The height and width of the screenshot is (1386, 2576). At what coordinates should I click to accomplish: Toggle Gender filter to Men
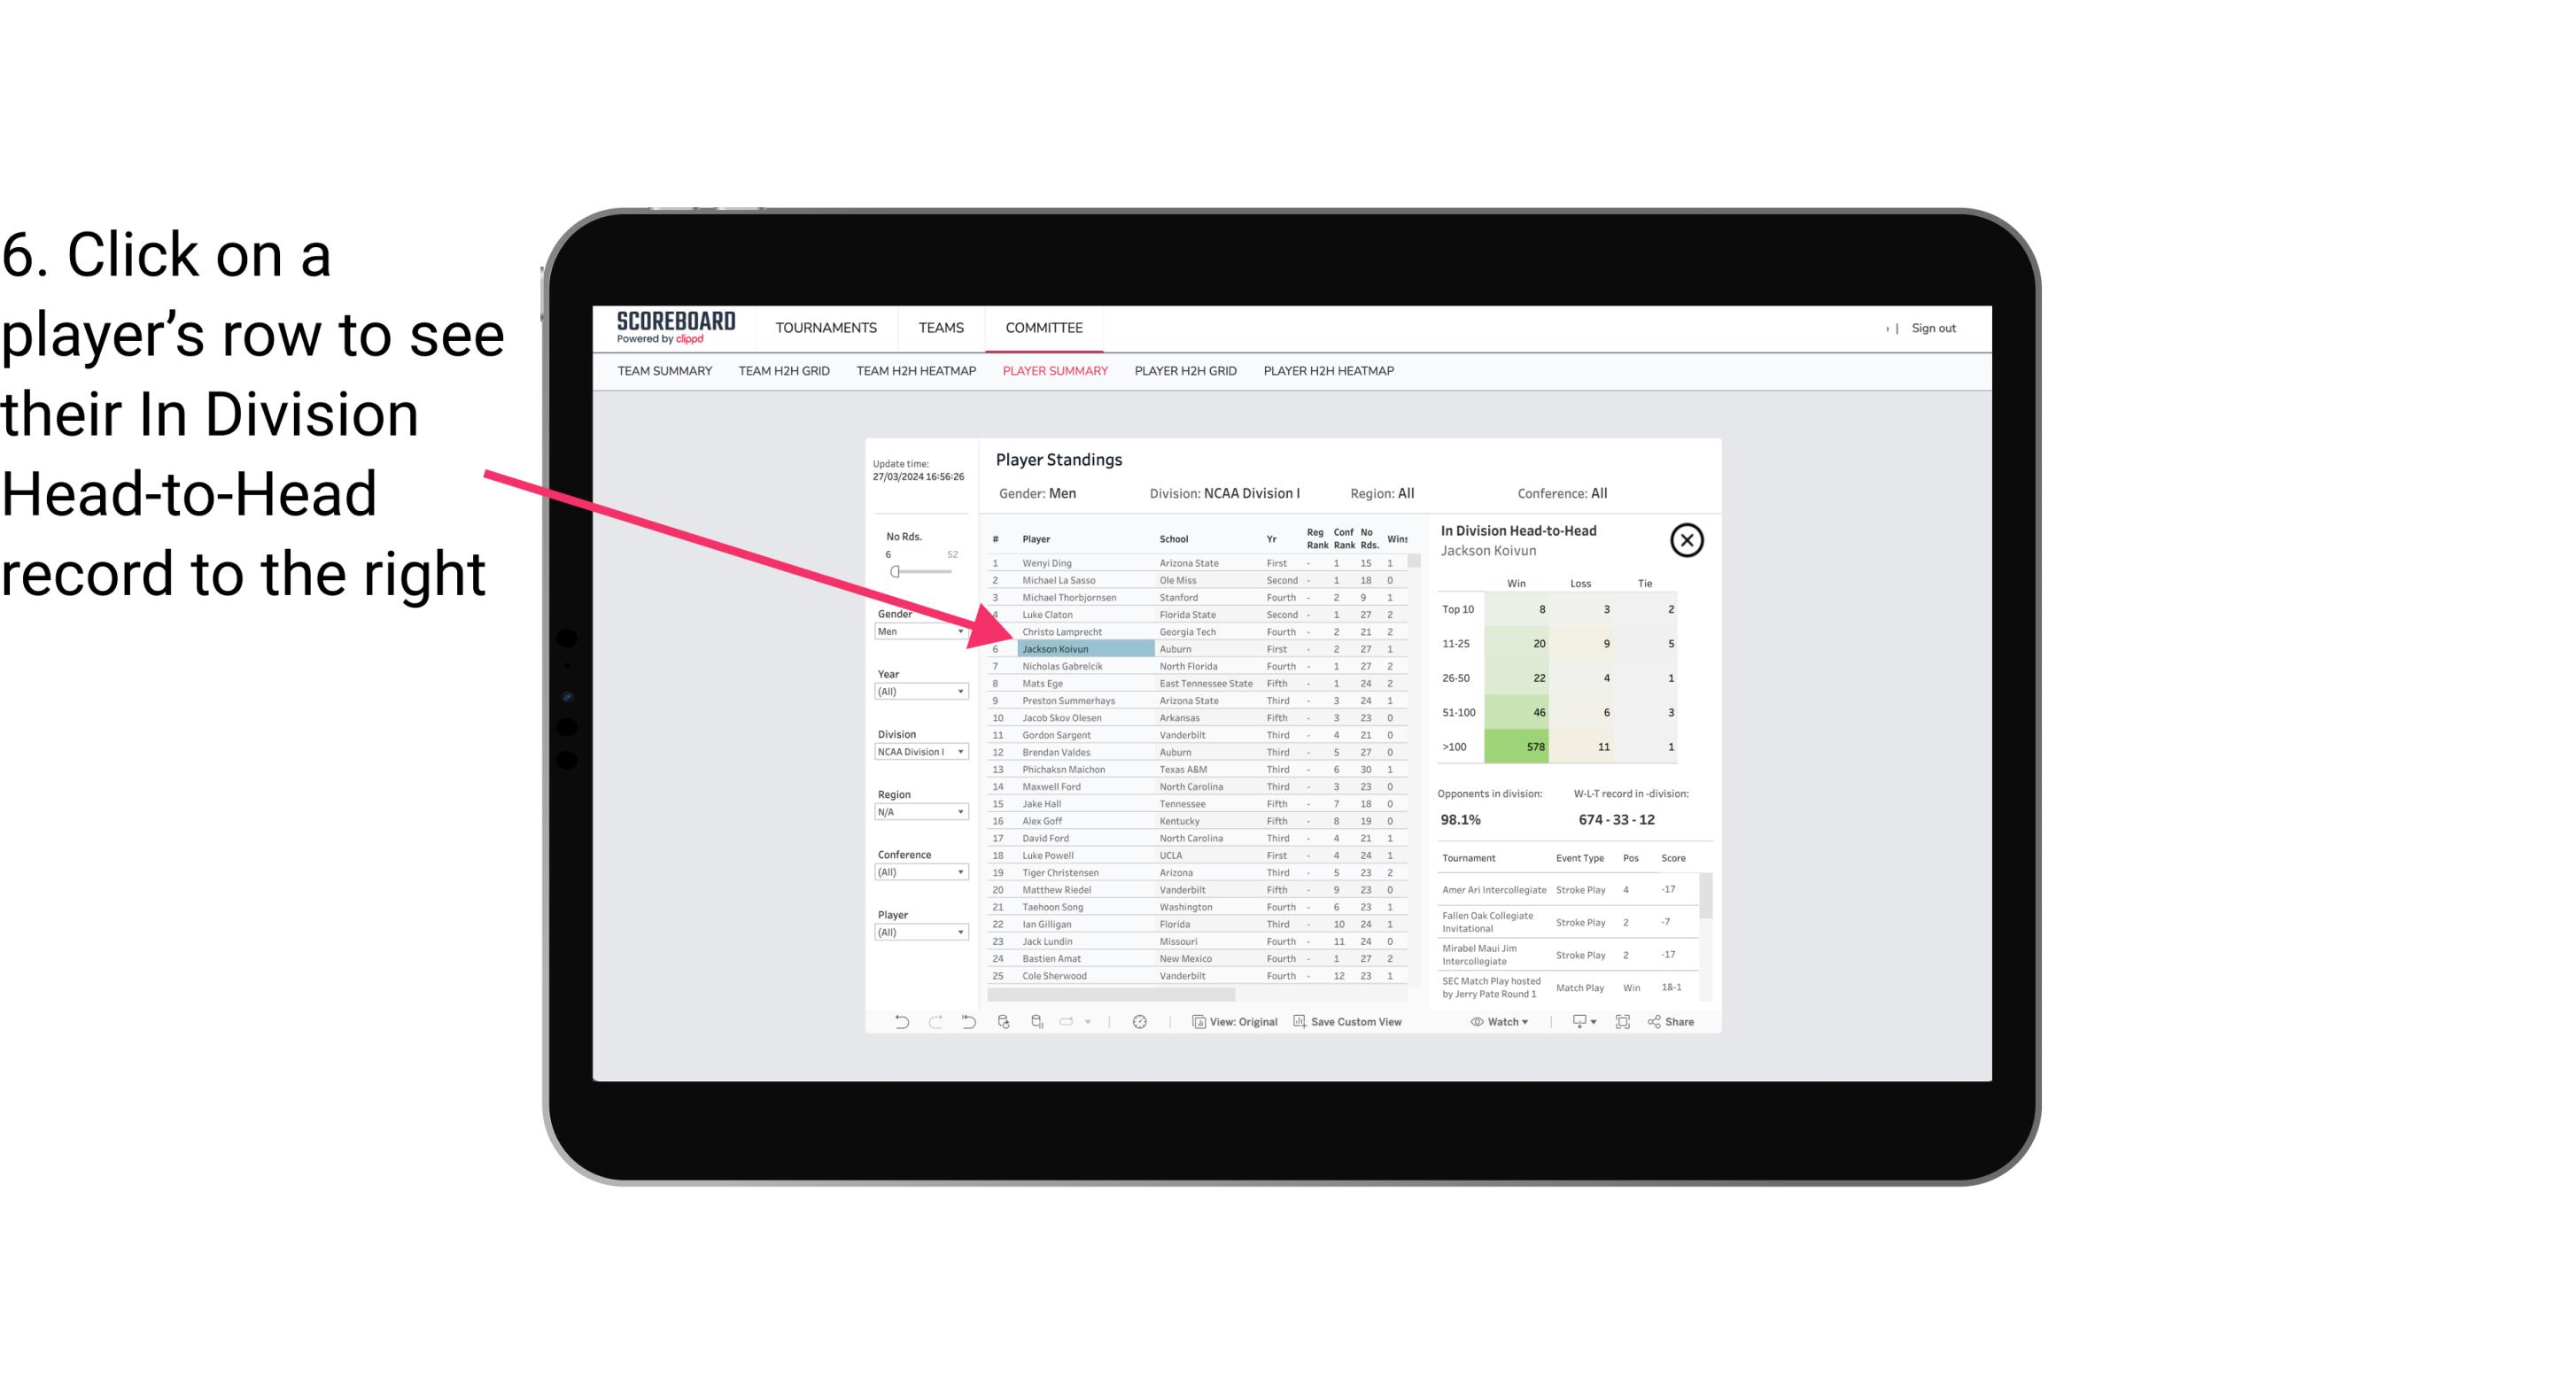click(917, 631)
